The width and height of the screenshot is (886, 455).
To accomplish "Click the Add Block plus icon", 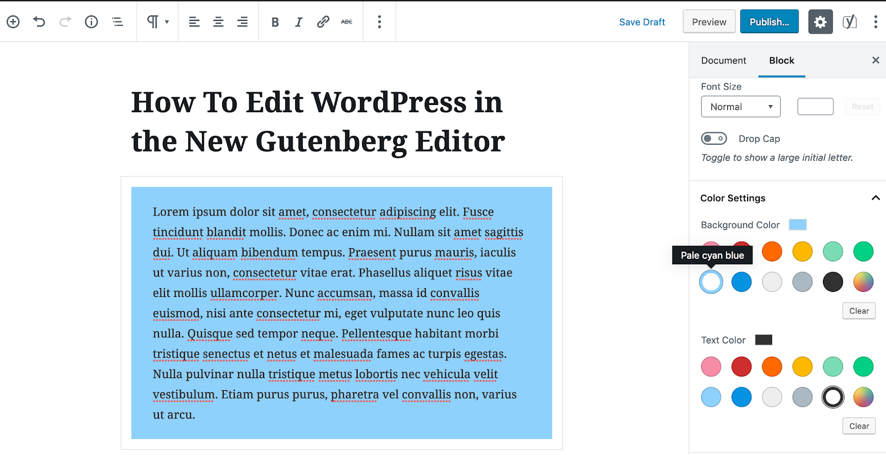I will pos(13,22).
